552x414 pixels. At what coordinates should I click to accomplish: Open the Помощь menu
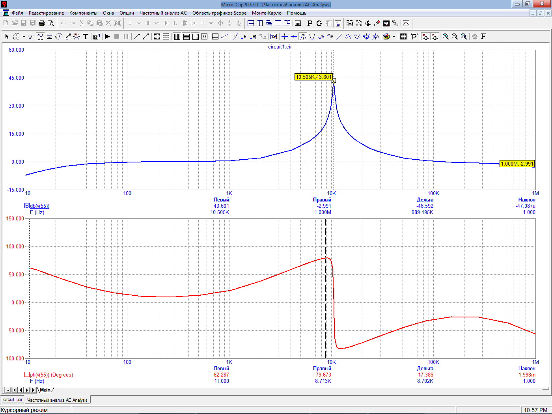tap(297, 13)
